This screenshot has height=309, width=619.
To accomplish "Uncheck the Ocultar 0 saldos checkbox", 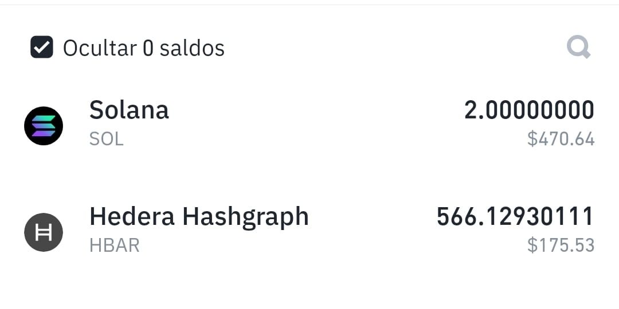I will [42, 47].
